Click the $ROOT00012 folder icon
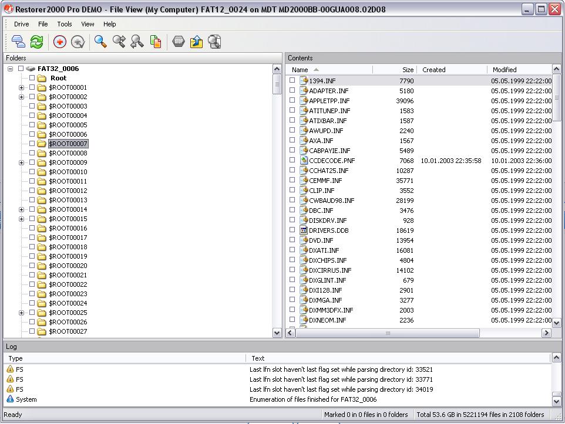565x424 pixels. coord(42,191)
